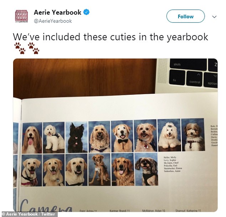Follow the Aerie Yearbook account

(x=185, y=16)
